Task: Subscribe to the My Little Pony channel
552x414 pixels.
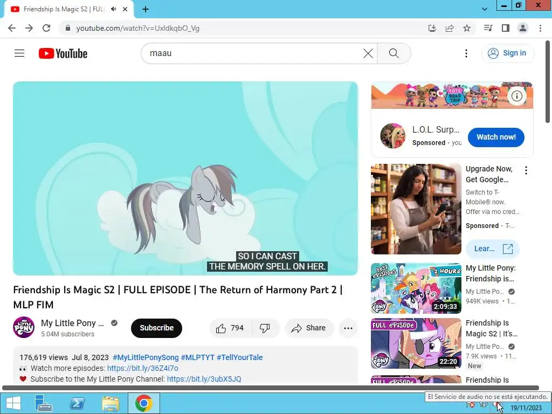Action: click(156, 328)
